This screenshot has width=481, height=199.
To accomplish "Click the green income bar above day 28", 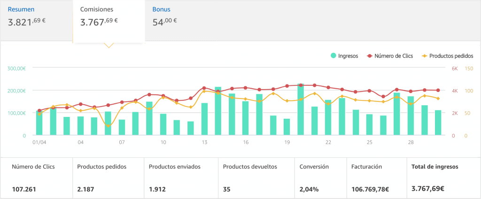I will tap(411, 115).
